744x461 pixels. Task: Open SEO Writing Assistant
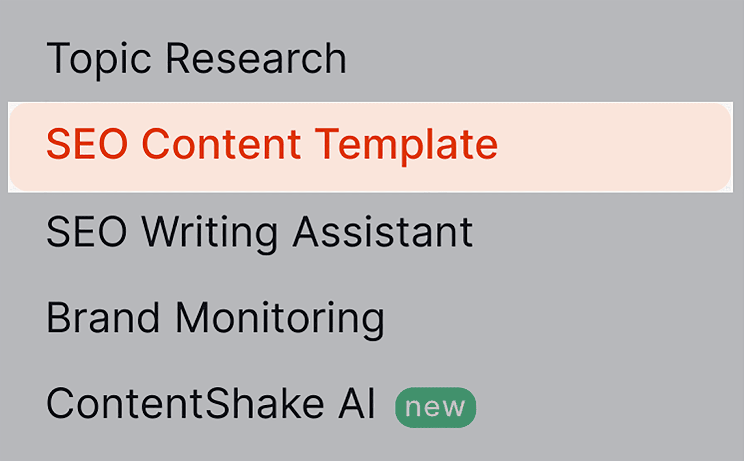click(x=259, y=232)
